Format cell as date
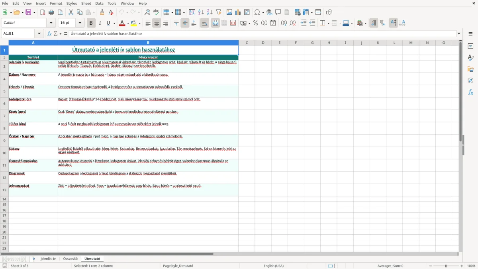Viewport: 478px width, 269px height. (273, 23)
